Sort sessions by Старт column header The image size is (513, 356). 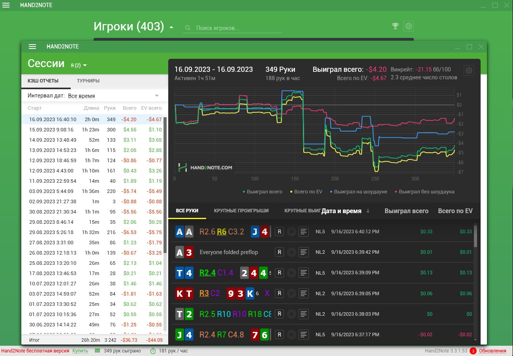click(x=35, y=108)
